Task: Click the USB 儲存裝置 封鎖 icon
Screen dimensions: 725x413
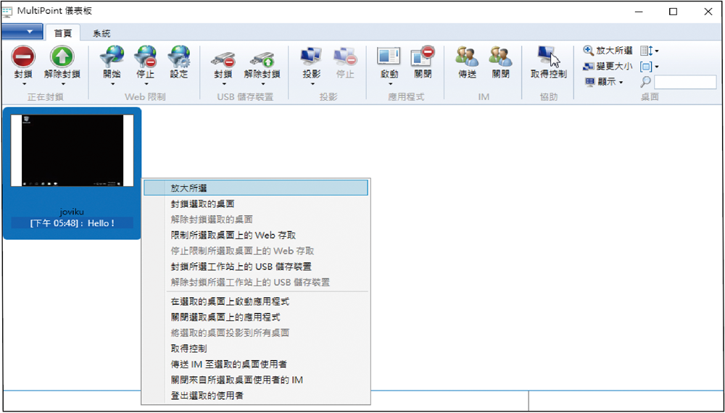Action: pyautogui.click(x=223, y=59)
